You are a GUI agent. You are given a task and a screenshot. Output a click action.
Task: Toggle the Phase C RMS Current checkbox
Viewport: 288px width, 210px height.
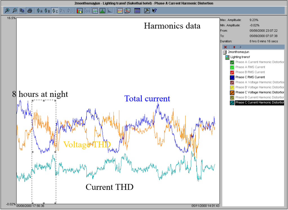pyautogui.click(x=232, y=77)
